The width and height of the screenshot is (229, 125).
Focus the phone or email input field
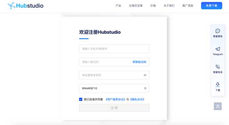click(114, 49)
